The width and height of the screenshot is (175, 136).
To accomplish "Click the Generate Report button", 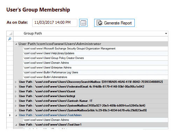I will click(114, 23).
